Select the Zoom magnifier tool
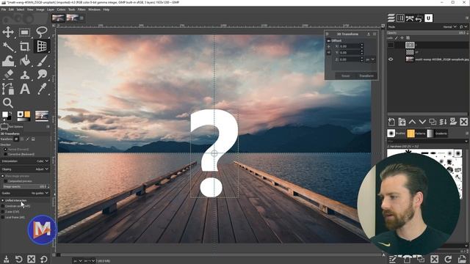Image resolution: width=470 pixels, height=264 pixels. (x=8, y=103)
